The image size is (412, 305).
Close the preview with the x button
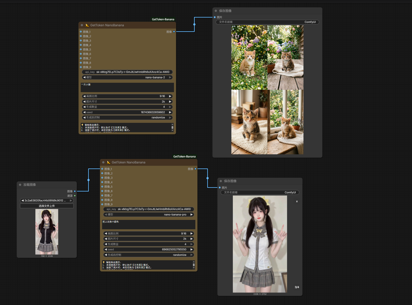[297, 201]
